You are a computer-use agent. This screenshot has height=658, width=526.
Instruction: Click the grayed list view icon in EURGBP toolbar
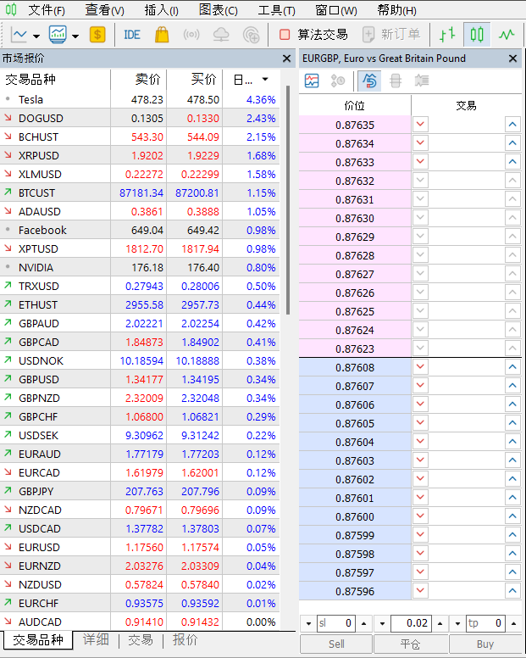tap(422, 81)
